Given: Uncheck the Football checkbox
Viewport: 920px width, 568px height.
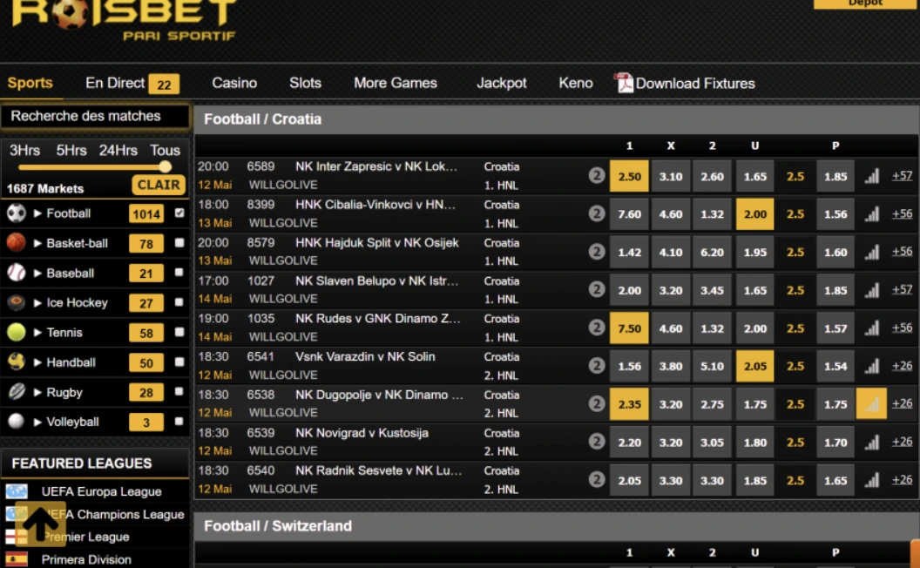Looking at the screenshot, I should pyautogui.click(x=179, y=213).
